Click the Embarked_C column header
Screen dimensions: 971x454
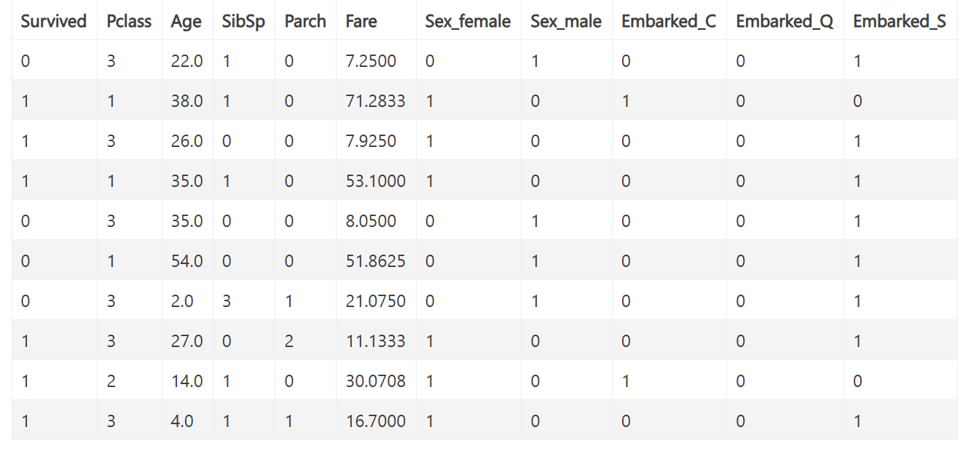pyautogui.click(x=669, y=22)
